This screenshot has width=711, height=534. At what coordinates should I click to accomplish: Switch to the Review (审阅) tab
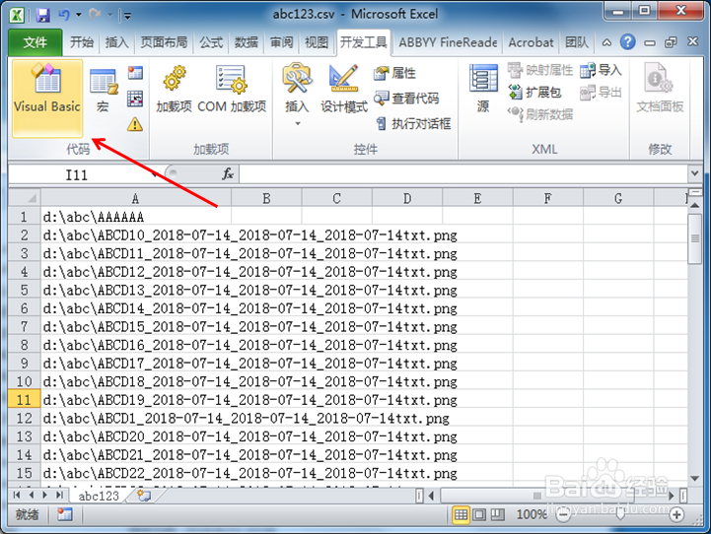click(282, 42)
